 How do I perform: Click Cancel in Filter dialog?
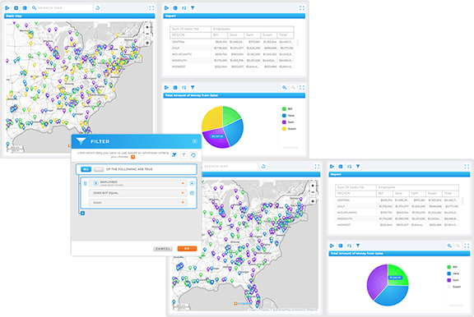(163, 249)
